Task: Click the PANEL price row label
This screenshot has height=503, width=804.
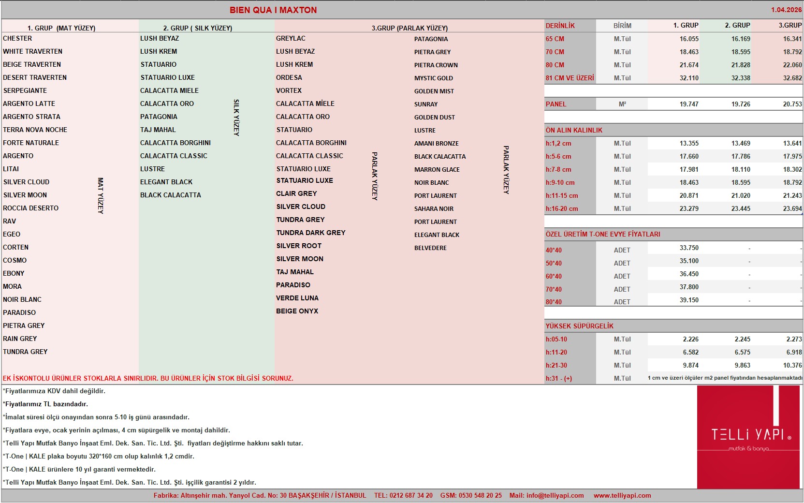Action: [x=556, y=104]
